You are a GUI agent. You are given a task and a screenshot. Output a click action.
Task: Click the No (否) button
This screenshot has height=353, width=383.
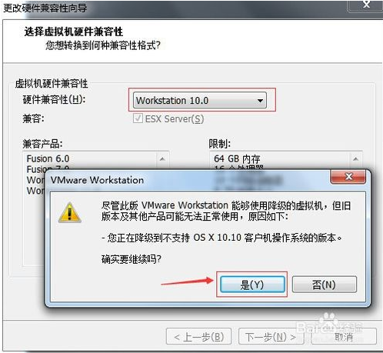click(325, 285)
